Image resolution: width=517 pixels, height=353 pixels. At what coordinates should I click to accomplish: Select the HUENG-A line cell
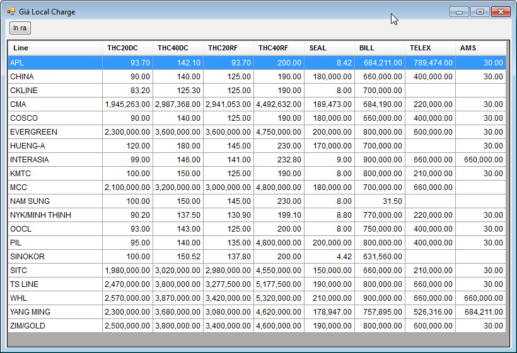55,146
